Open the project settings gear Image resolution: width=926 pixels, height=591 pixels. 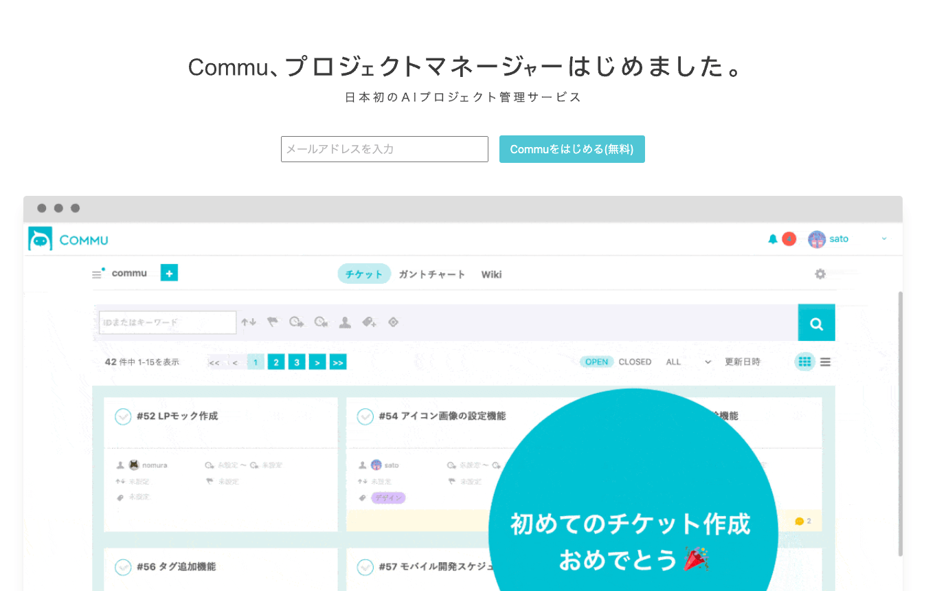[x=820, y=274]
